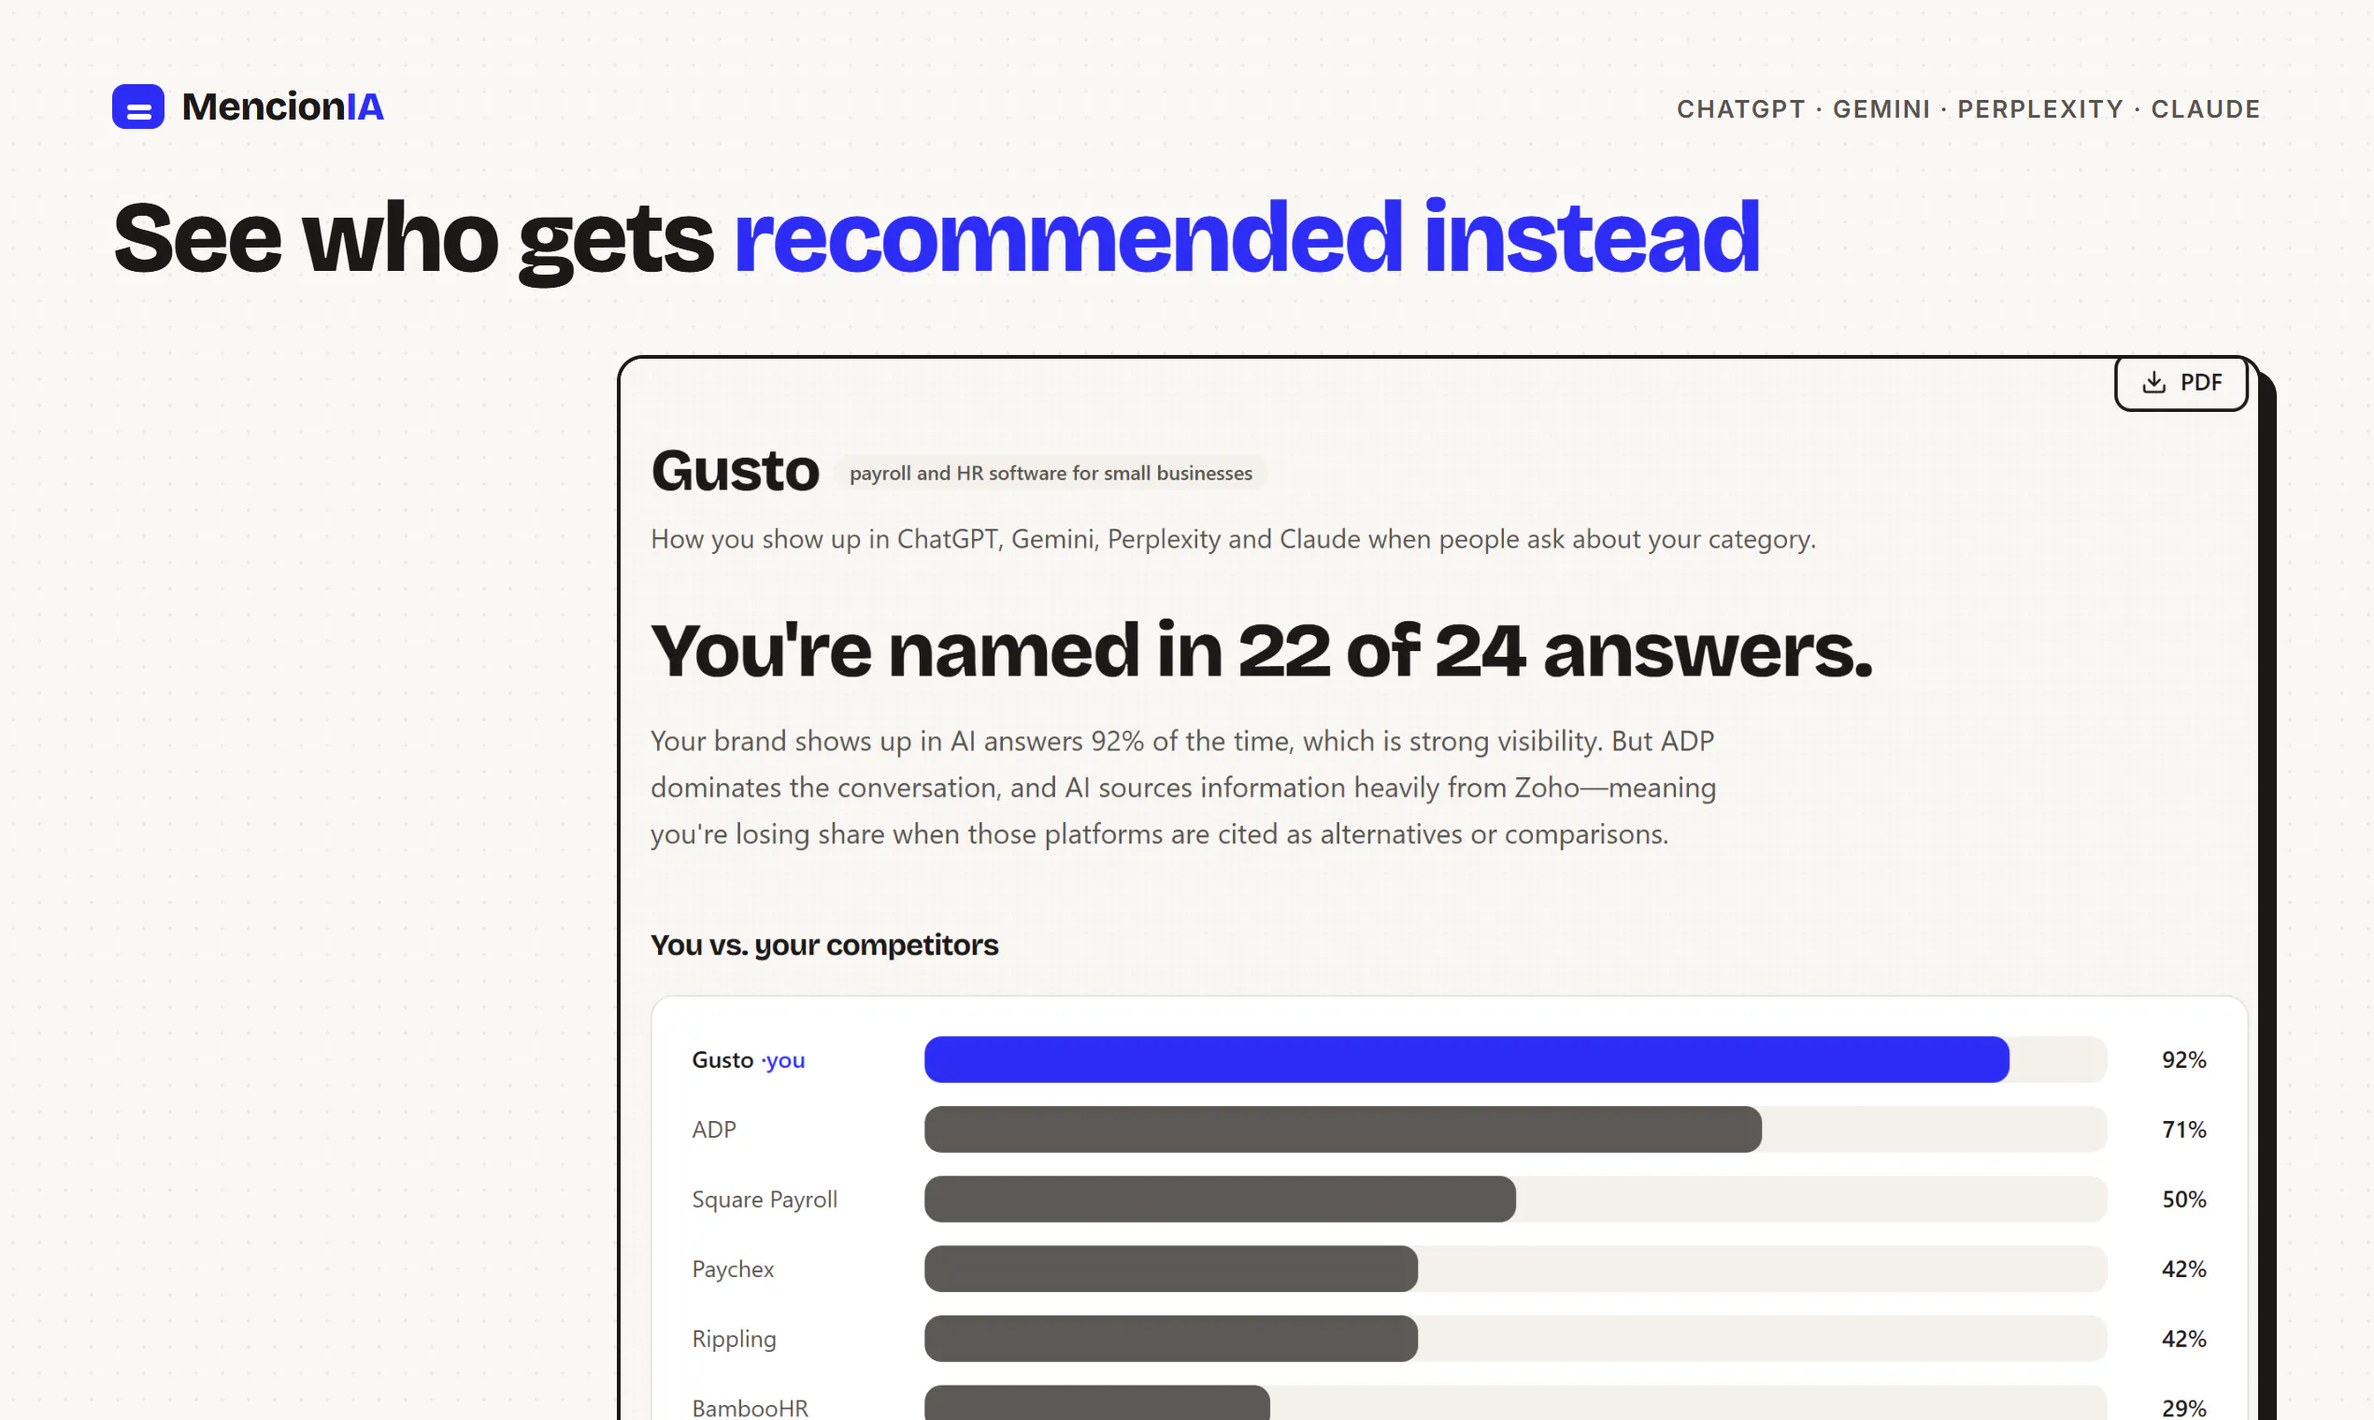Click the summary paragraph starting 'Your brand shows up'
The height and width of the screenshot is (1420, 2374).
click(1183, 788)
